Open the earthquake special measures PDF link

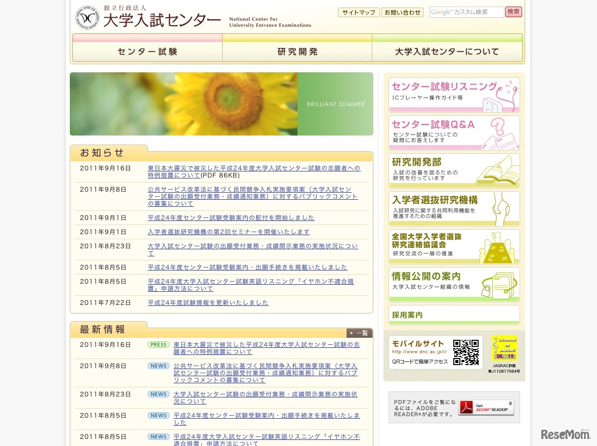[x=253, y=172]
